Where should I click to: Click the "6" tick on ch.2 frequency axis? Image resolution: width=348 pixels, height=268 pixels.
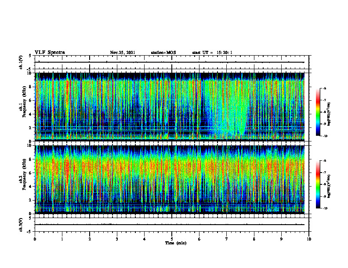(30, 173)
